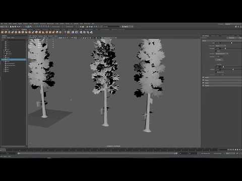Image resolution: width=242 pixels, height=181 pixels.
Task: Expand the topmost collapsed Attribute Editor section
Action: [x=222, y=77]
